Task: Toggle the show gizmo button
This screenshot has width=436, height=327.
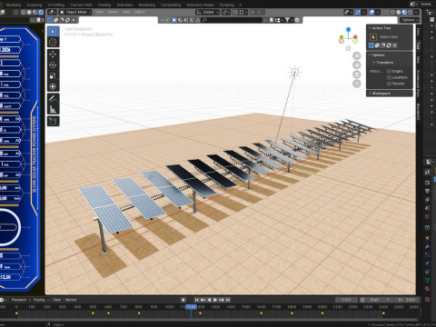Action: pos(358,12)
